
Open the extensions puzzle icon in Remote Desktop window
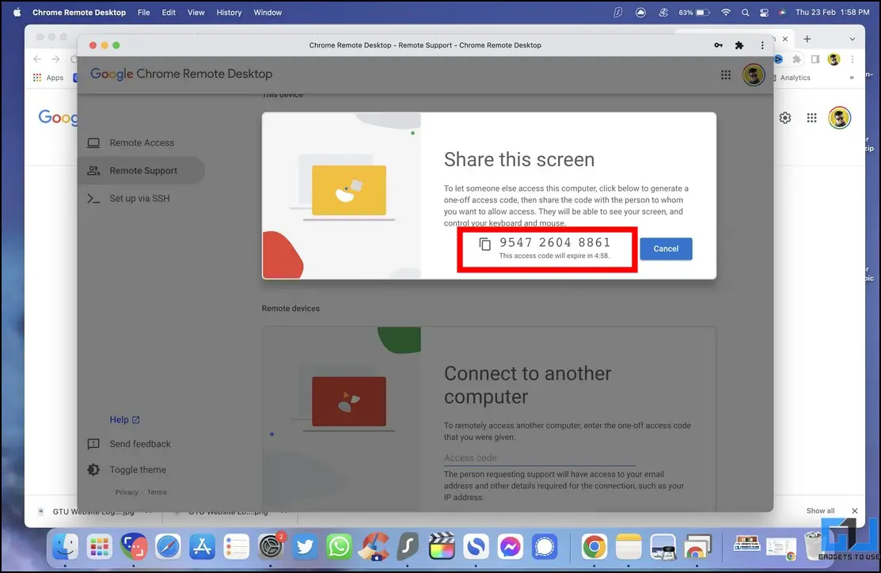coord(739,45)
